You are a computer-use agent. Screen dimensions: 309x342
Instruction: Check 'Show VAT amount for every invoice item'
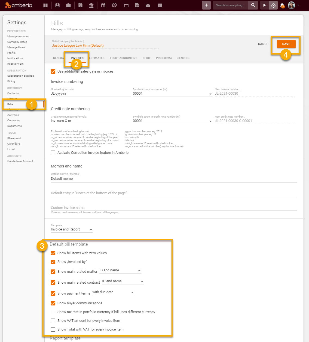53,321
